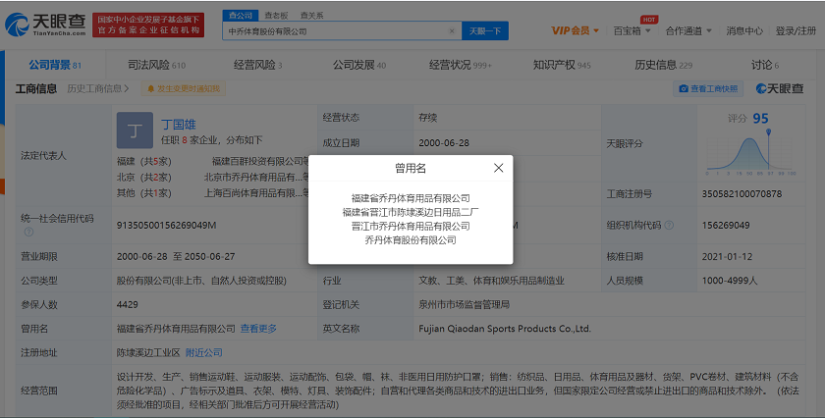Image resolution: width=825 pixels, height=418 pixels.
Task: Clear the search box text
Action: pos(452,31)
